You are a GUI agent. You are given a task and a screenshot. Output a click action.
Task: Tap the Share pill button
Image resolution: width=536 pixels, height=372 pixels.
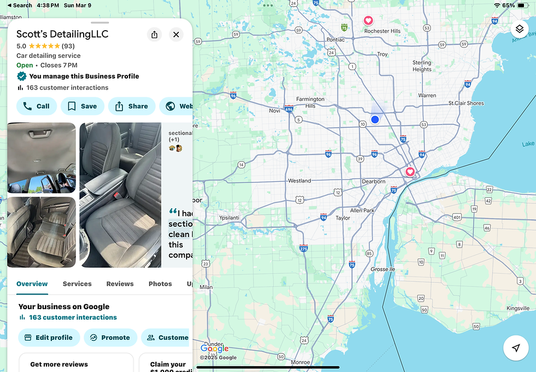(x=132, y=106)
